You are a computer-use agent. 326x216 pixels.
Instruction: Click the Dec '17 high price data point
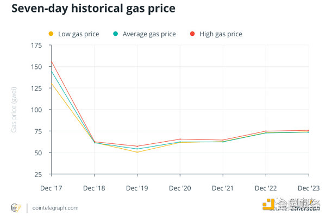(x=52, y=62)
